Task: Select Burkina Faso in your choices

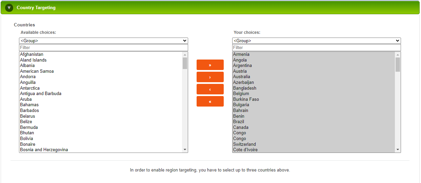Action: pos(314,99)
